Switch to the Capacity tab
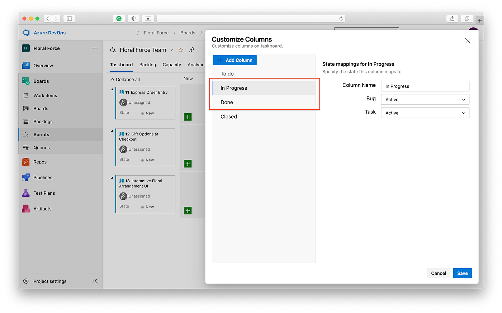 coord(171,65)
